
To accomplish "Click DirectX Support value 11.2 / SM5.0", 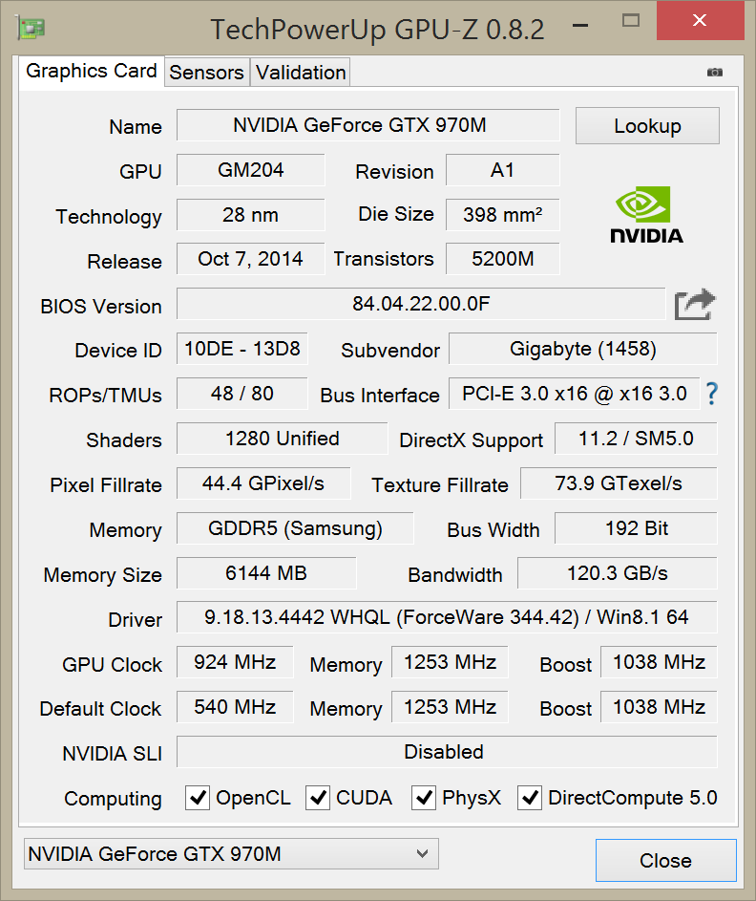I will [636, 439].
